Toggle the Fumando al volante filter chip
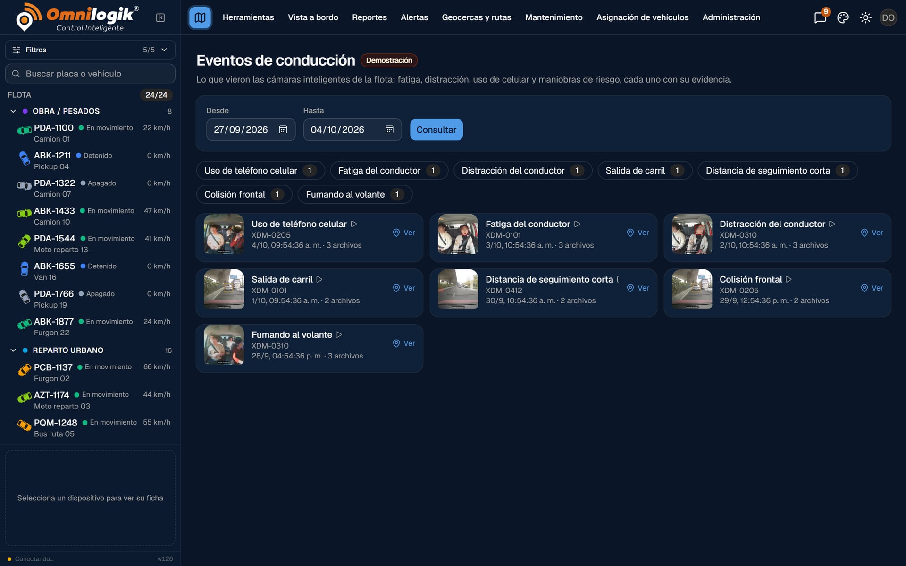 click(x=355, y=194)
